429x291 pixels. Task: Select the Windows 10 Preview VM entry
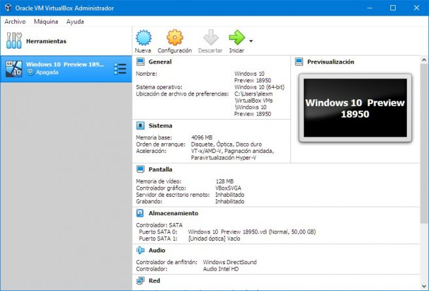(x=65, y=69)
